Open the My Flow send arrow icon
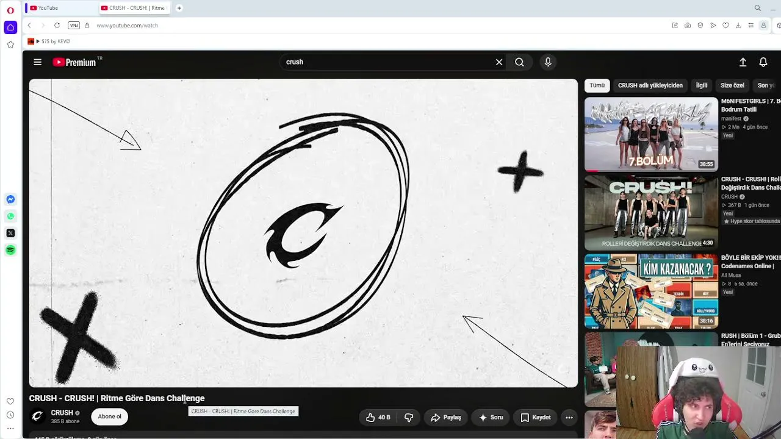 713,26
